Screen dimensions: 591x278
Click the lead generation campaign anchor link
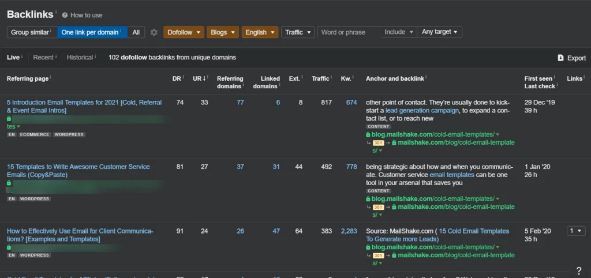[422, 110]
